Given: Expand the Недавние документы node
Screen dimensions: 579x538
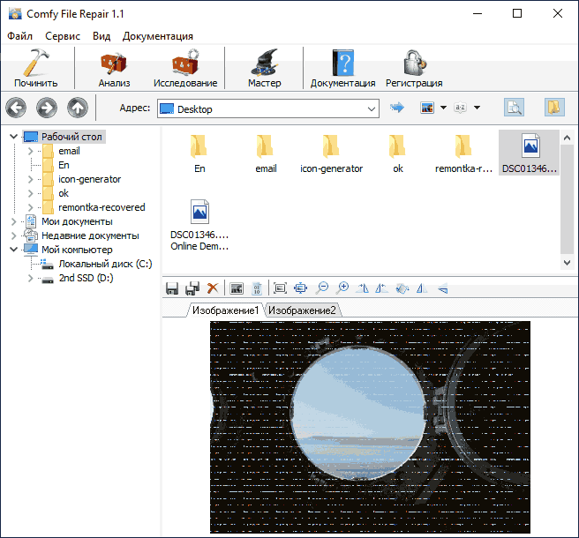Looking at the screenshot, I should tap(13, 235).
